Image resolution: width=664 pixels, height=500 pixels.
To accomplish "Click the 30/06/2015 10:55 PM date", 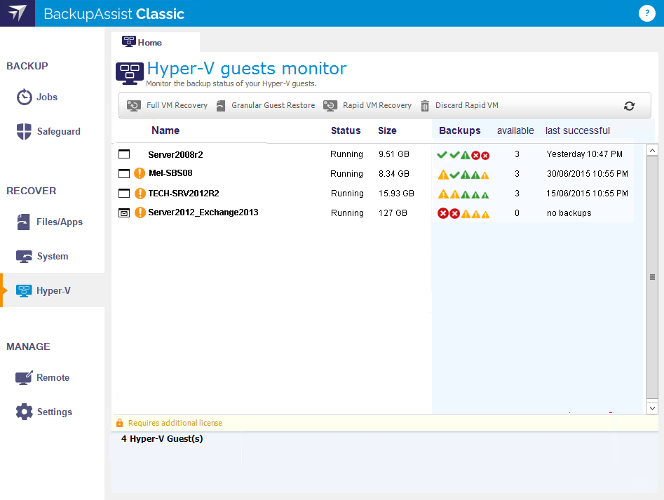I will [x=588, y=174].
